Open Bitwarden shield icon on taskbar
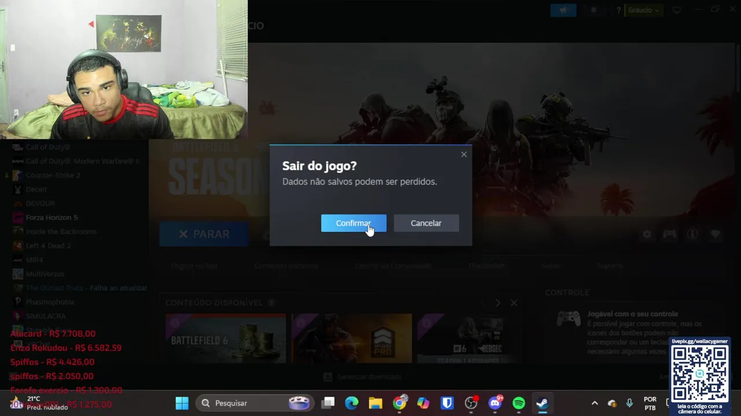The height and width of the screenshot is (416, 741). 447,403
